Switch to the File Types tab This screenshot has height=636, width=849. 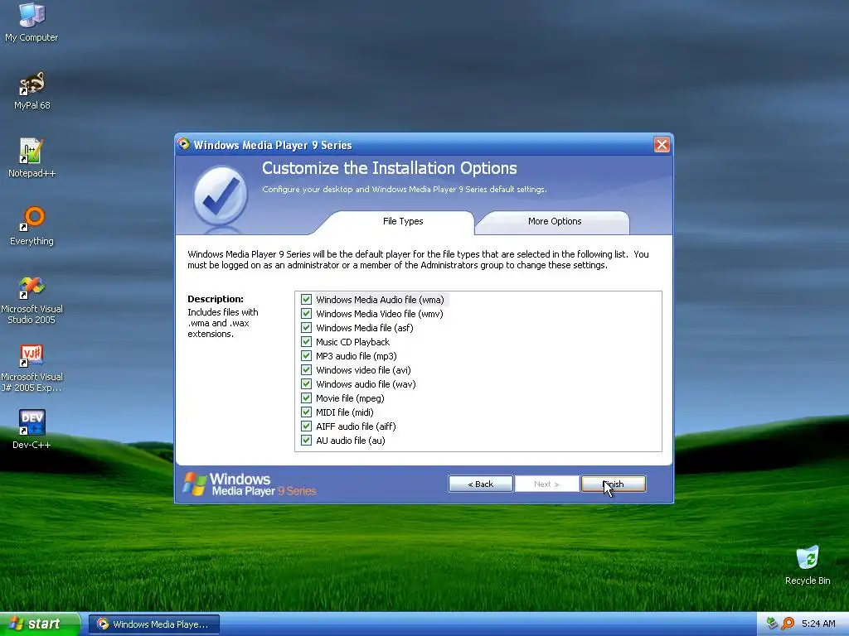pyautogui.click(x=403, y=222)
